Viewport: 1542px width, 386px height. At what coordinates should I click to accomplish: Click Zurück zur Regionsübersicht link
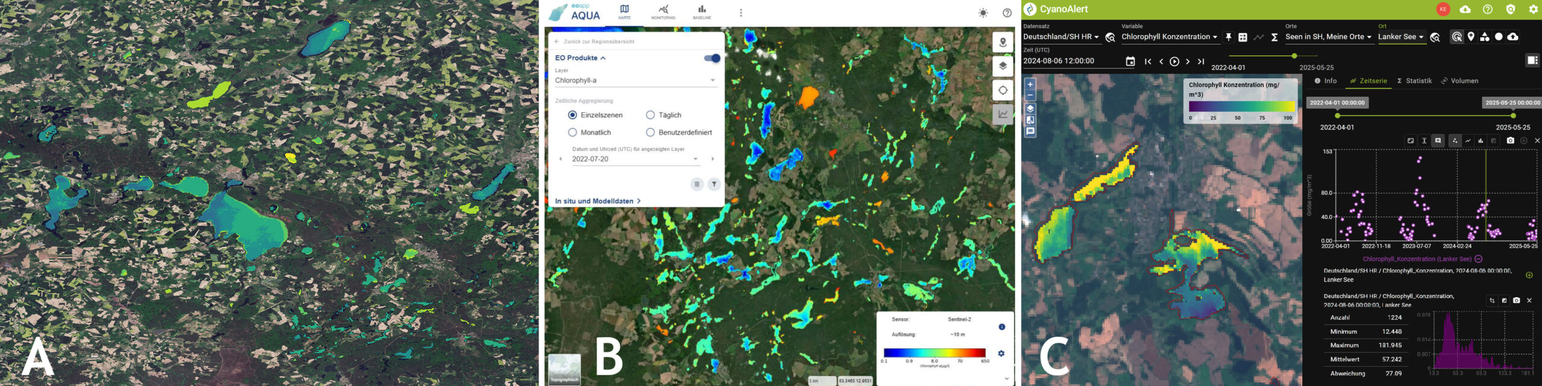click(x=598, y=41)
